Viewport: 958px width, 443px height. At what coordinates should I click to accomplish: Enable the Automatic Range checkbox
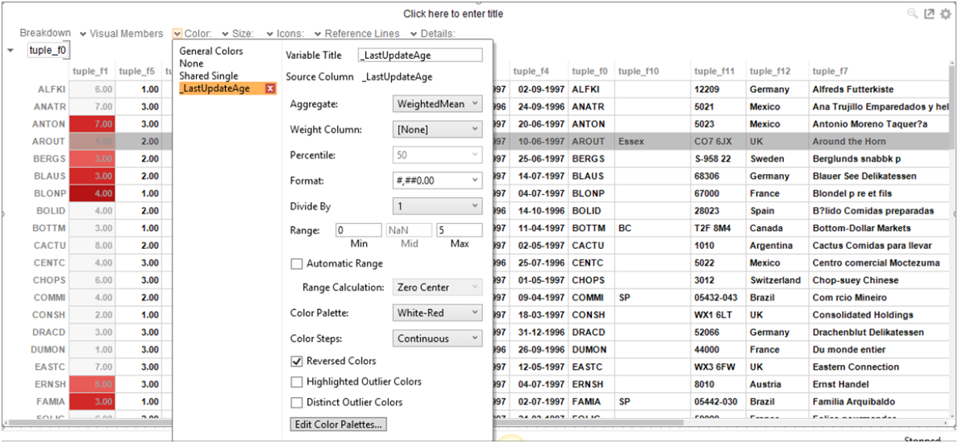click(x=296, y=263)
